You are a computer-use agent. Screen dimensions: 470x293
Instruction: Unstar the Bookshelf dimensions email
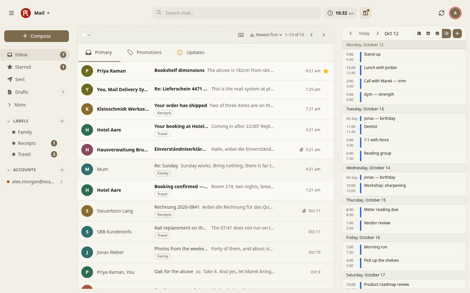(x=326, y=71)
